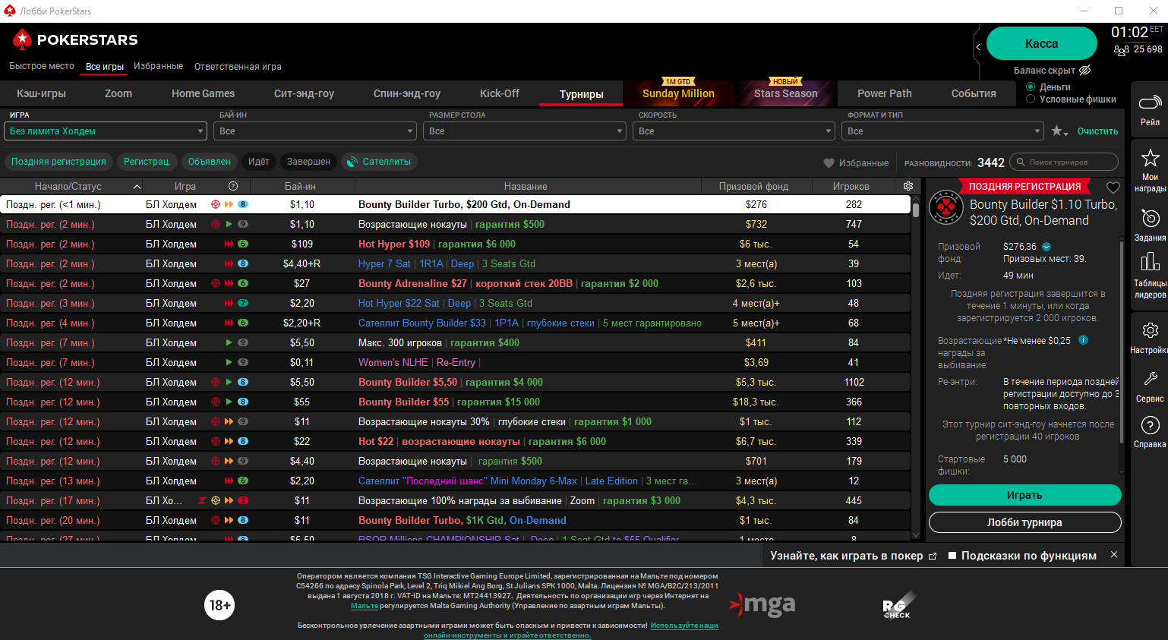Open Лобби турнира button
1168x640 pixels.
click(1024, 522)
